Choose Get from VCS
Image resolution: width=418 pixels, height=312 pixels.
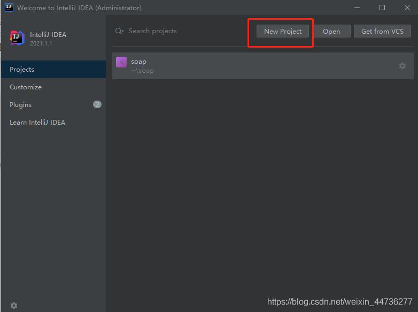tap(382, 31)
